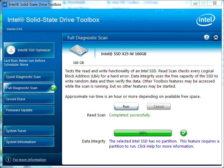Close the Toolbox window
The width and height of the screenshot is (224, 168).
(x=215, y=3)
